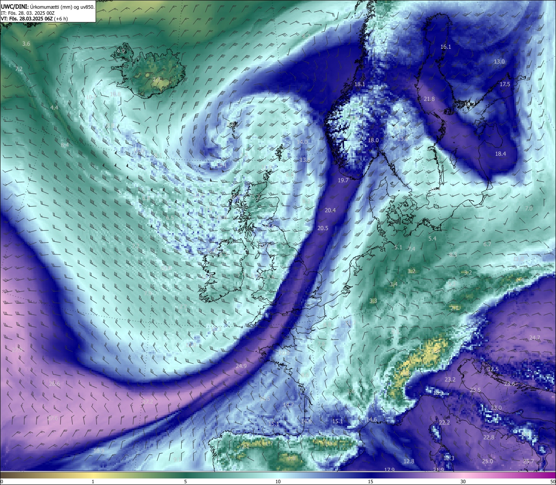This screenshot has width=556, height=485.
Task: Click the 21.8 value over the Gulf of Bothnia
Action: click(429, 99)
